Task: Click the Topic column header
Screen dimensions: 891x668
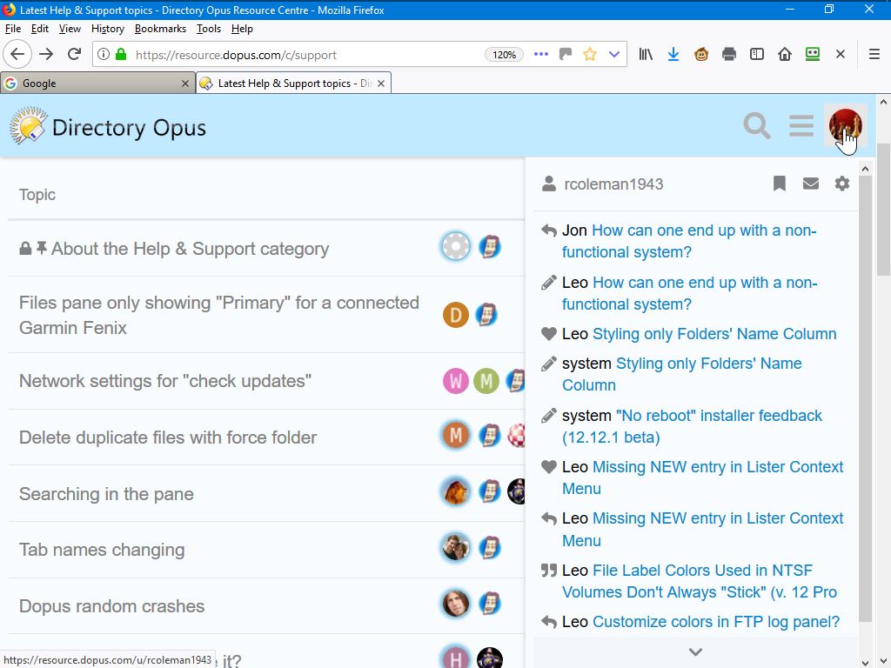Action: 37,195
